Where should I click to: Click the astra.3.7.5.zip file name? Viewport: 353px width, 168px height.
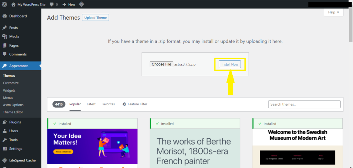pyautogui.click(x=185, y=64)
